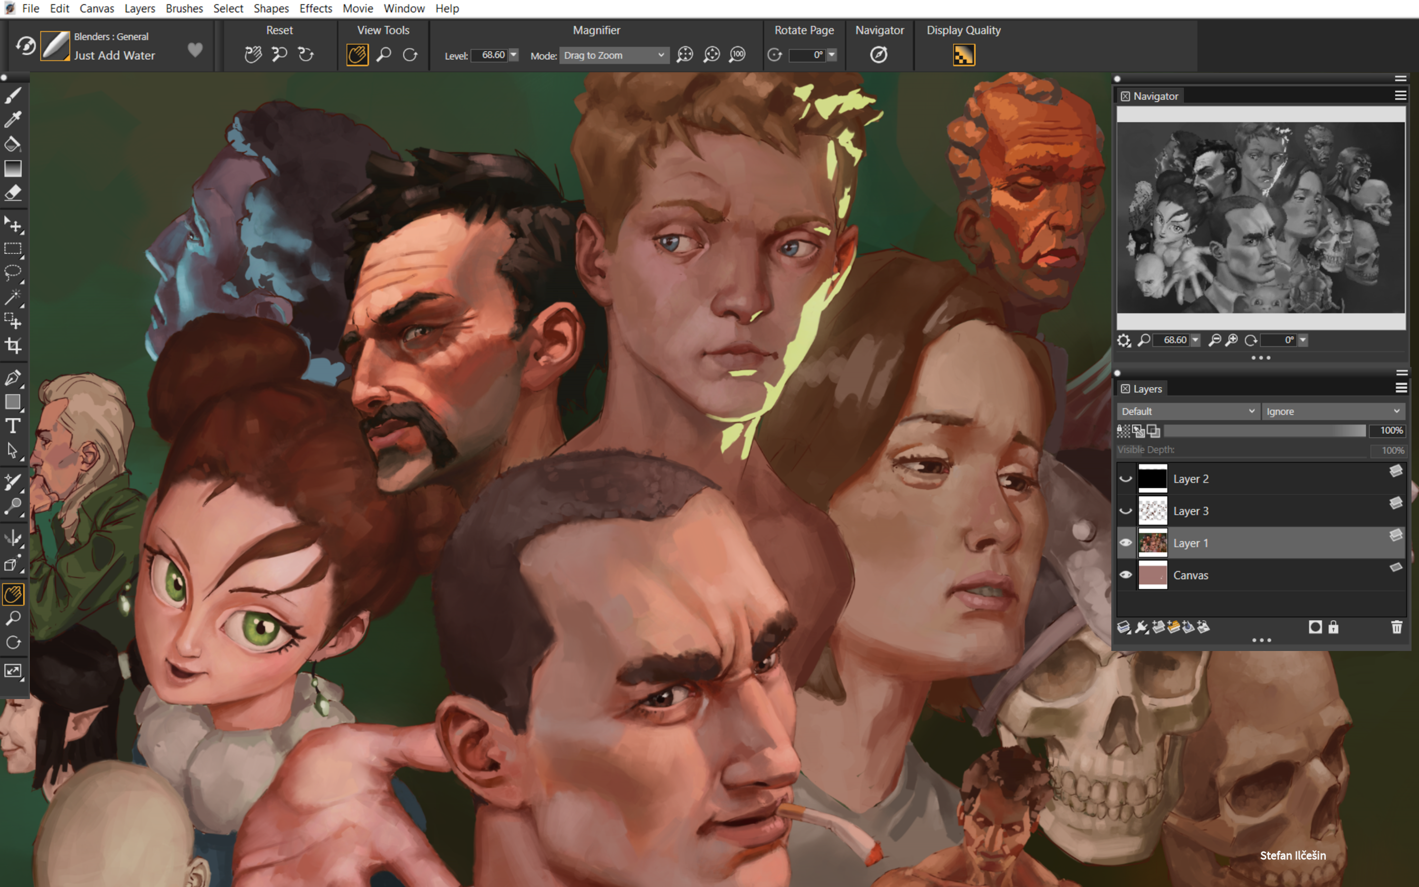Open the Navigator panel settings gear
The width and height of the screenshot is (1419, 887).
pyautogui.click(x=1124, y=340)
